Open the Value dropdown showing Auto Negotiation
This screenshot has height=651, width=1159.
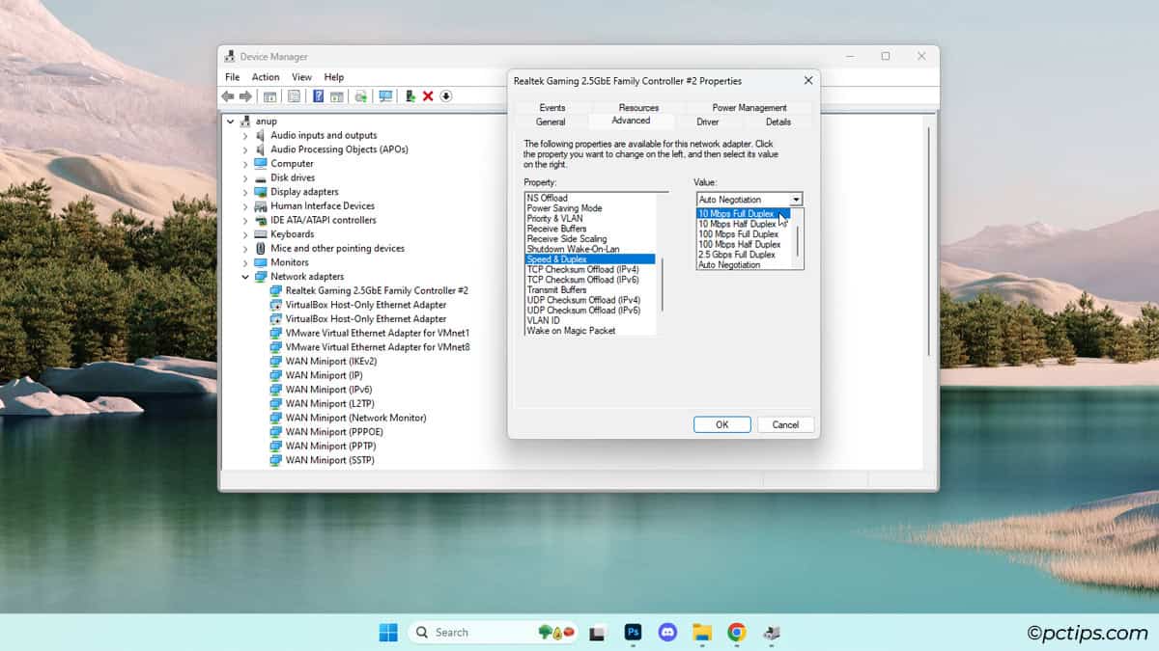[x=749, y=200]
